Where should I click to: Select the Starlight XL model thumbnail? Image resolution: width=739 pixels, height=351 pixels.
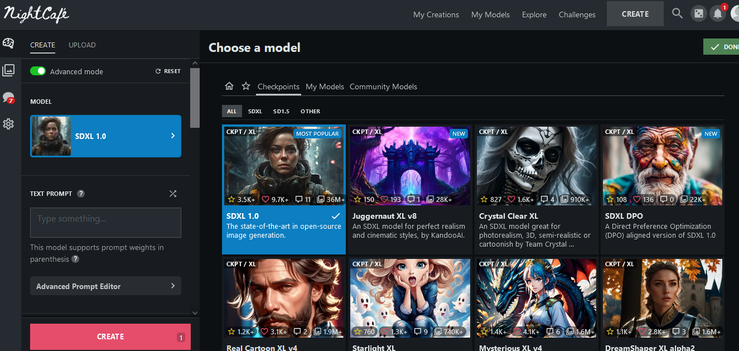tap(410, 298)
